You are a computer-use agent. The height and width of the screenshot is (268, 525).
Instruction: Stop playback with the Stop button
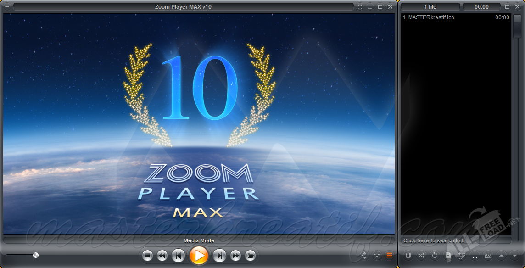click(147, 255)
